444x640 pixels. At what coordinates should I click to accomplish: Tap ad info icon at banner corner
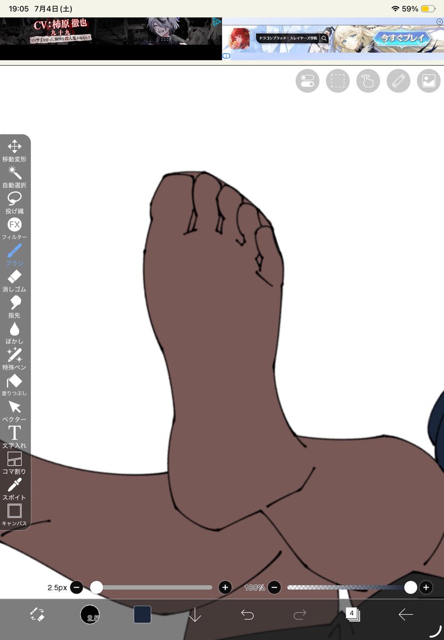click(x=226, y=56)
